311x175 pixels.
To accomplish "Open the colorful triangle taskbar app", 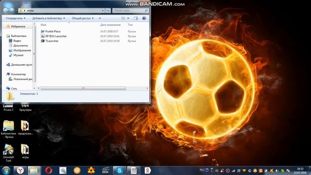I will (x=91, y=171).
